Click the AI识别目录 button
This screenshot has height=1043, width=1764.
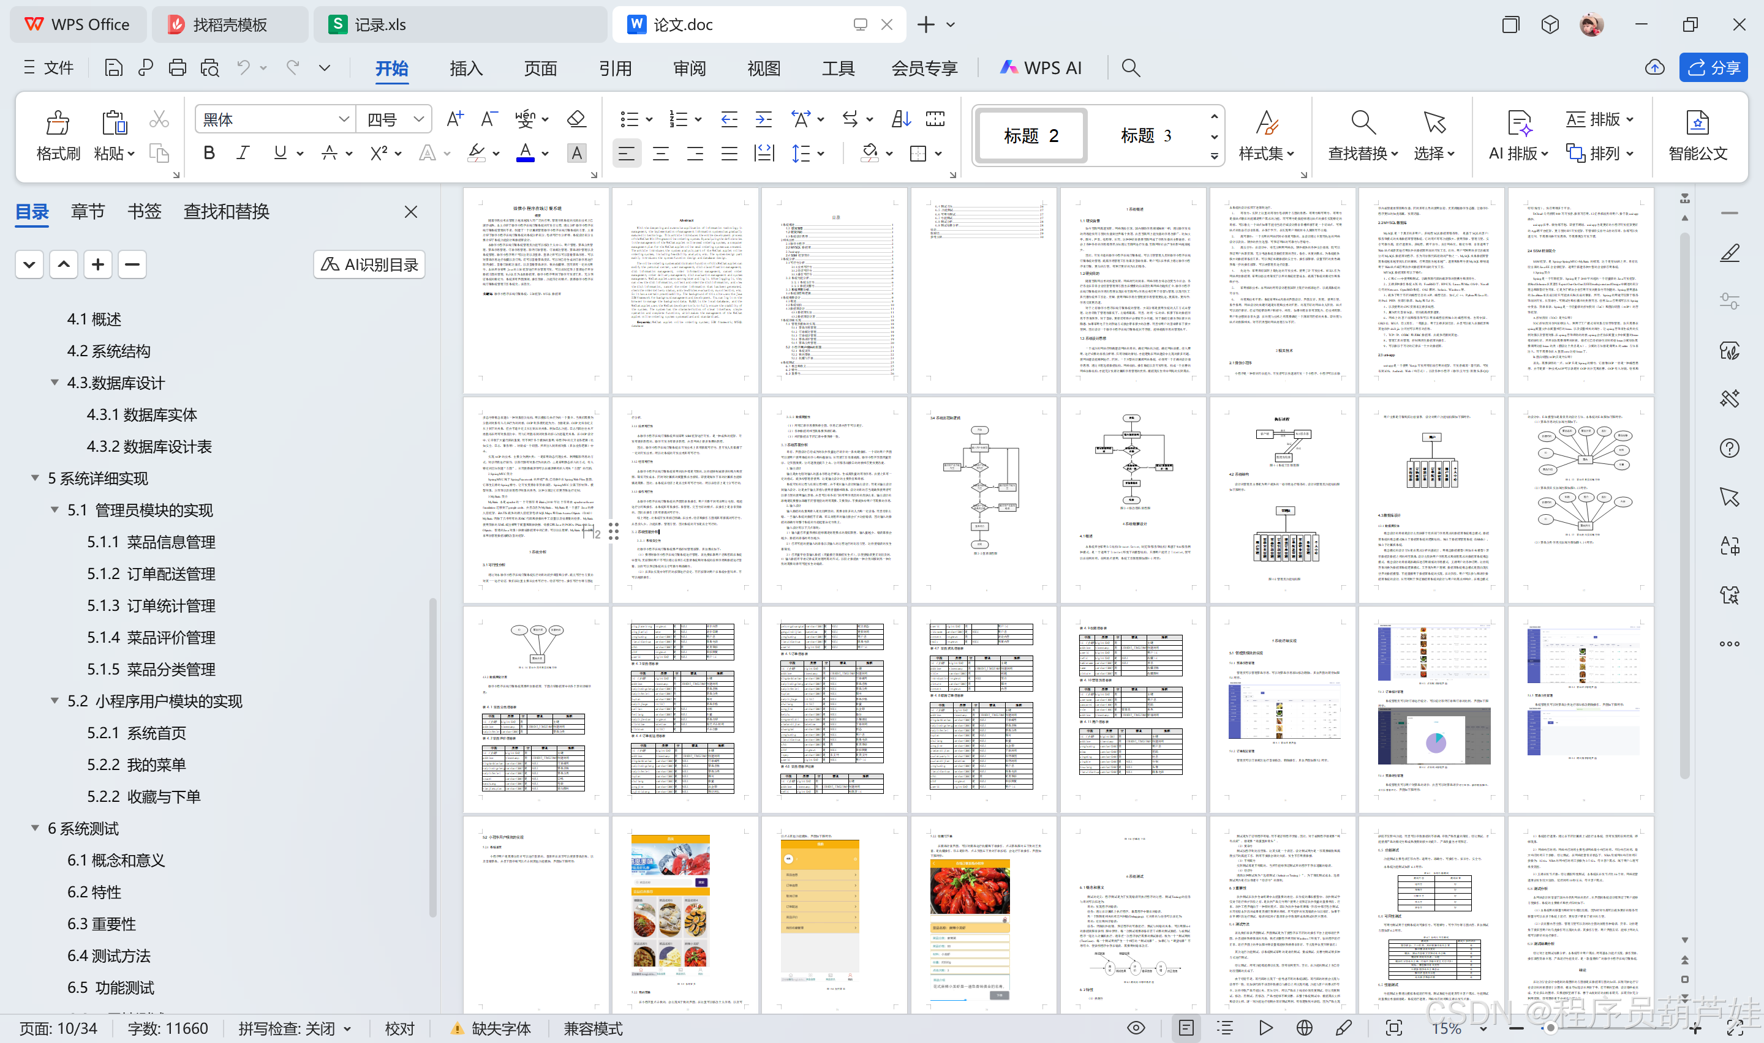pyautogui.click(x=369, y=264)
